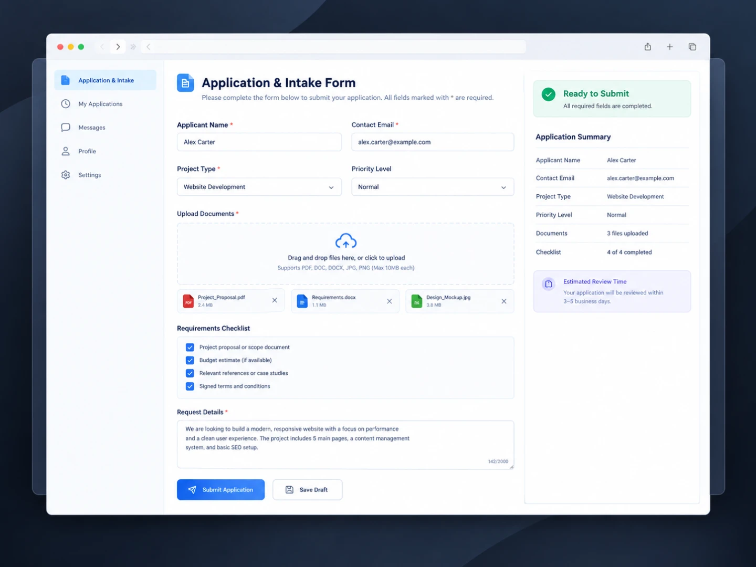
Task: Click the green Ready to Submit checkmark
Action: tap(549, 94)
